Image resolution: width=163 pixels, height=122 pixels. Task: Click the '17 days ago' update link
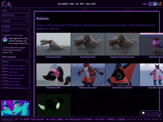point(17,35)
